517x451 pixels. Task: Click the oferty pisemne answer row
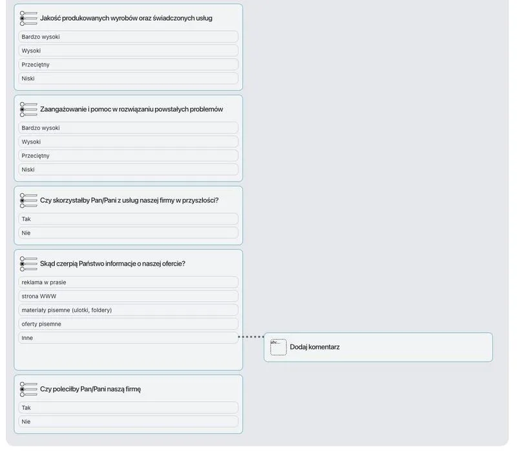[x=127, y=324]
